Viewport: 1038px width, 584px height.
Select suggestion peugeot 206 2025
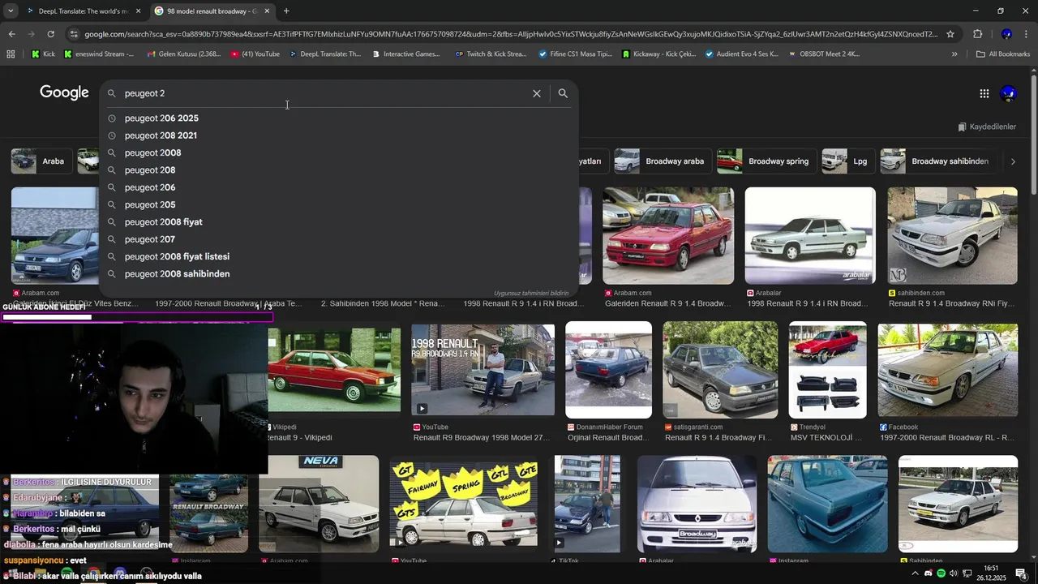click(339, 118)
